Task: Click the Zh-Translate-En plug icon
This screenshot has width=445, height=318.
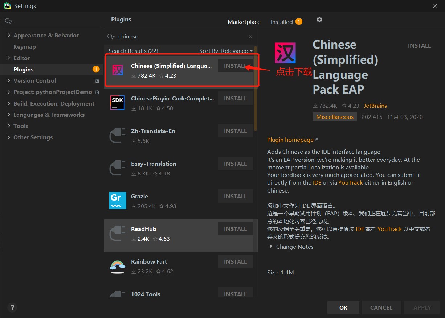Action: pos(118,135)
